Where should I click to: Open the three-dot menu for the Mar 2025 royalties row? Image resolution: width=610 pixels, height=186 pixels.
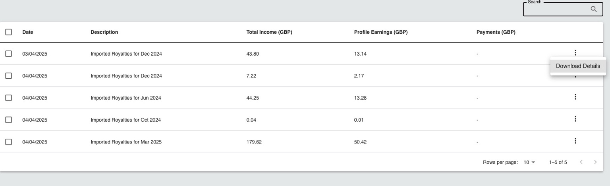[x=575, y=141]
